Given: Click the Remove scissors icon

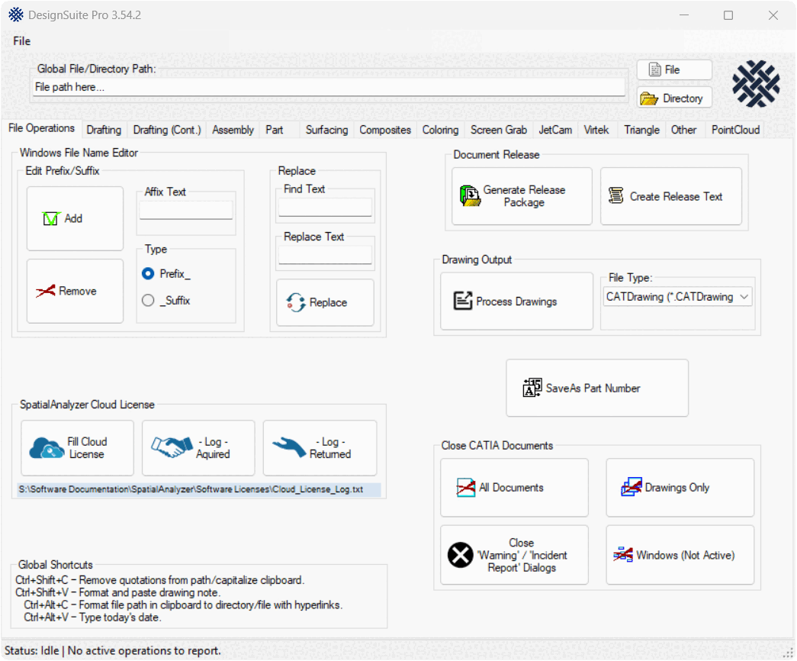Looking at the screenshot, I should point(45,291).
